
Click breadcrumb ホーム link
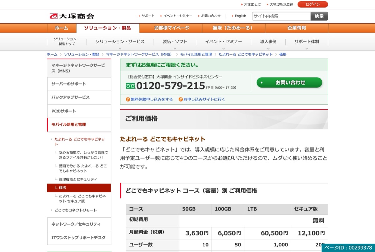[52, 54]
